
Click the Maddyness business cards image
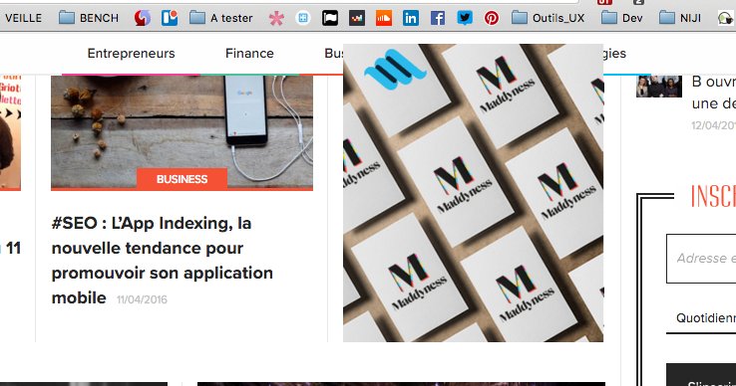[473, 193]
